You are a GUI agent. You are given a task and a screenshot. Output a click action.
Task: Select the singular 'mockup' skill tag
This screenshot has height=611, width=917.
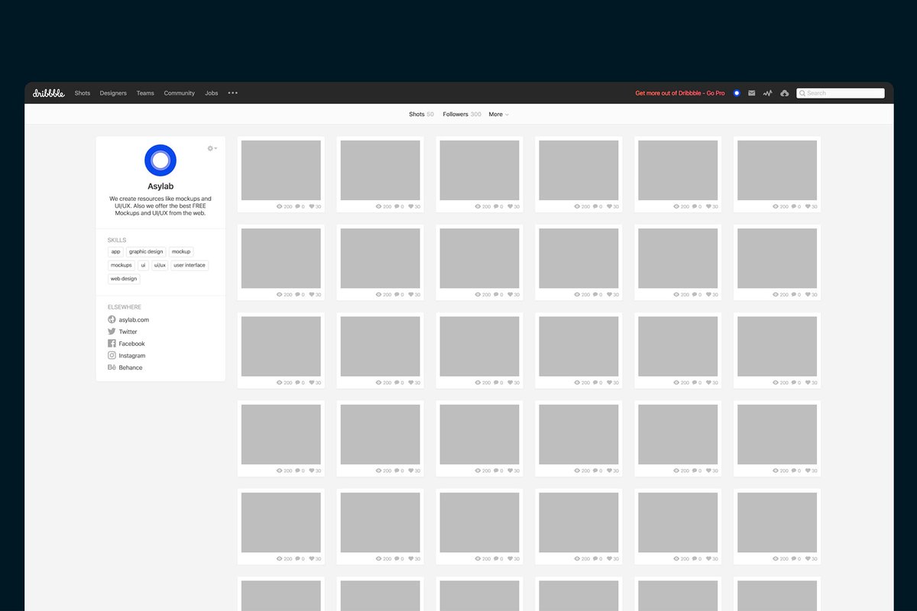point(181,251)
